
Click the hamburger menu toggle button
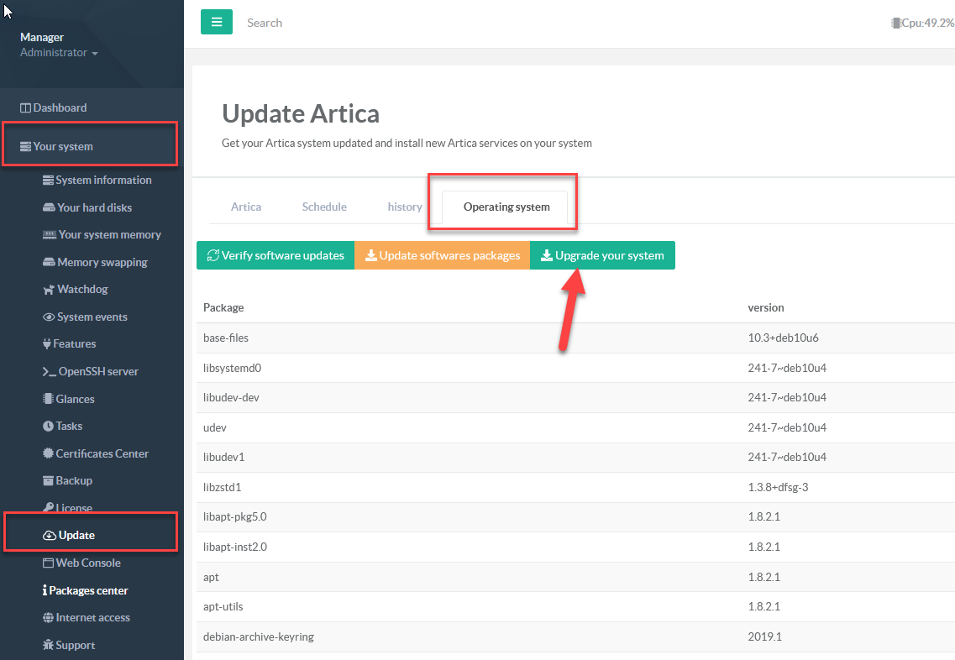click(x=216, y=23)
